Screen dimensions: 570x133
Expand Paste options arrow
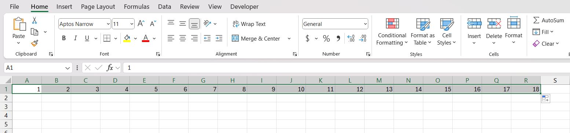(19, 43)
